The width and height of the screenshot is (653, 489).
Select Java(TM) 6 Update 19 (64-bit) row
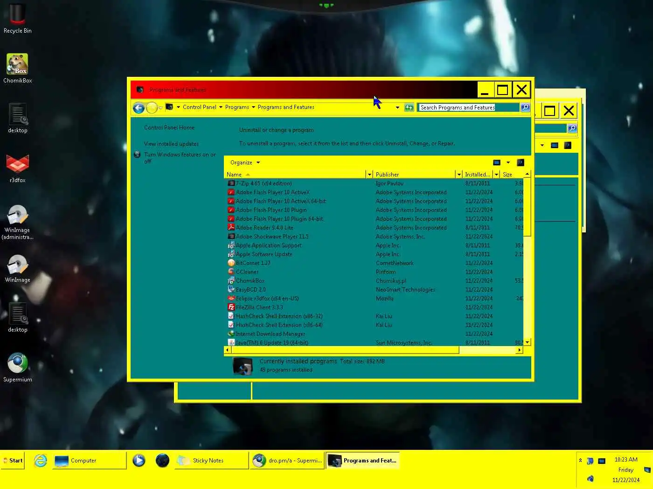pos(374,343)
